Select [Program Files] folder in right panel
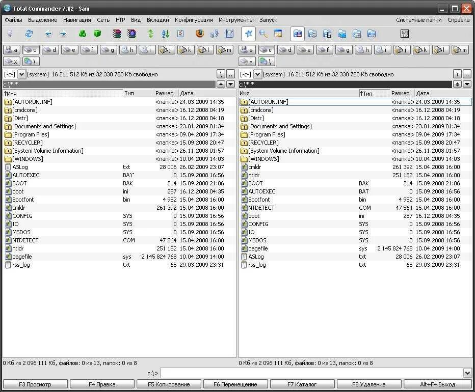The width and height of the screenshot is (475, 392). pyautogui.click(x=355, y=134)
